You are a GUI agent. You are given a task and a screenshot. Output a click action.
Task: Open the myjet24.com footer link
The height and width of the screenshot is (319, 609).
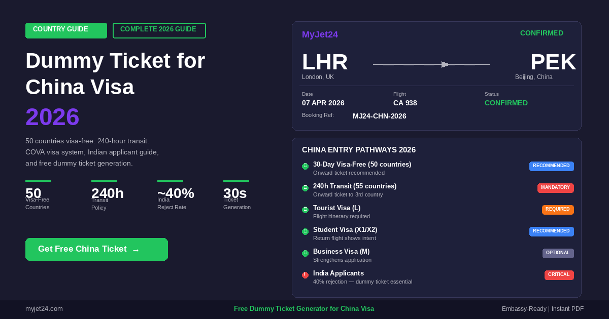44,309
